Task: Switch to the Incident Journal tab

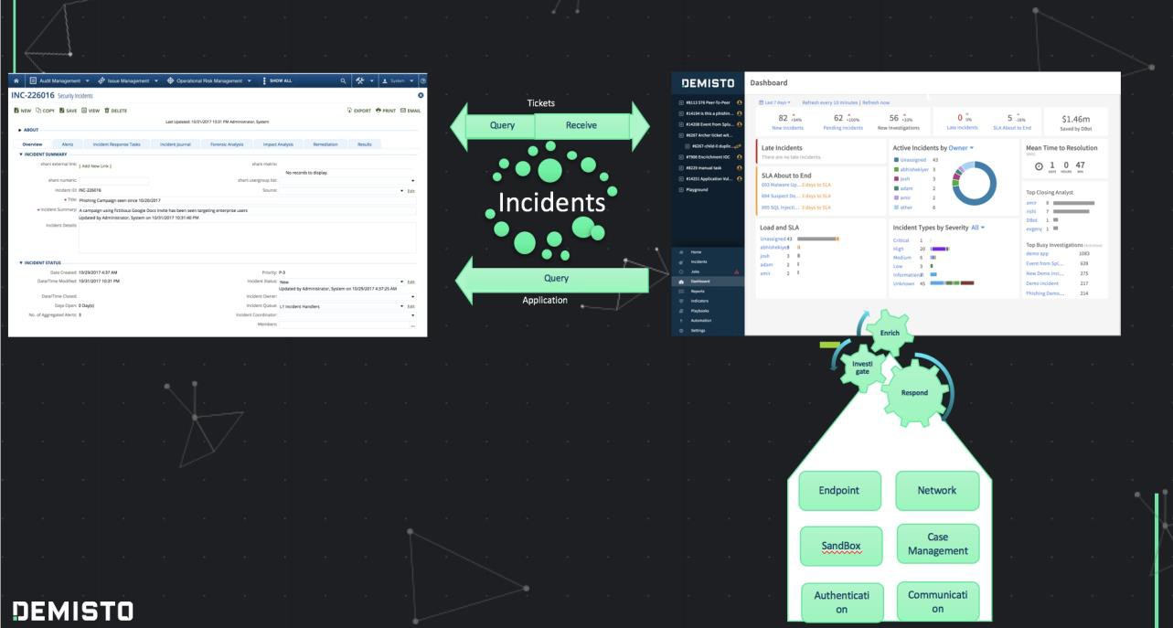Action: point(175,144)
